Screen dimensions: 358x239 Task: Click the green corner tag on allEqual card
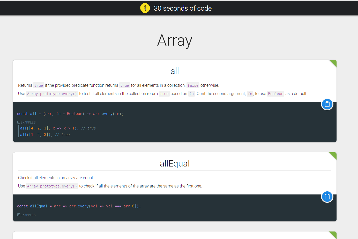click(334, 155)
